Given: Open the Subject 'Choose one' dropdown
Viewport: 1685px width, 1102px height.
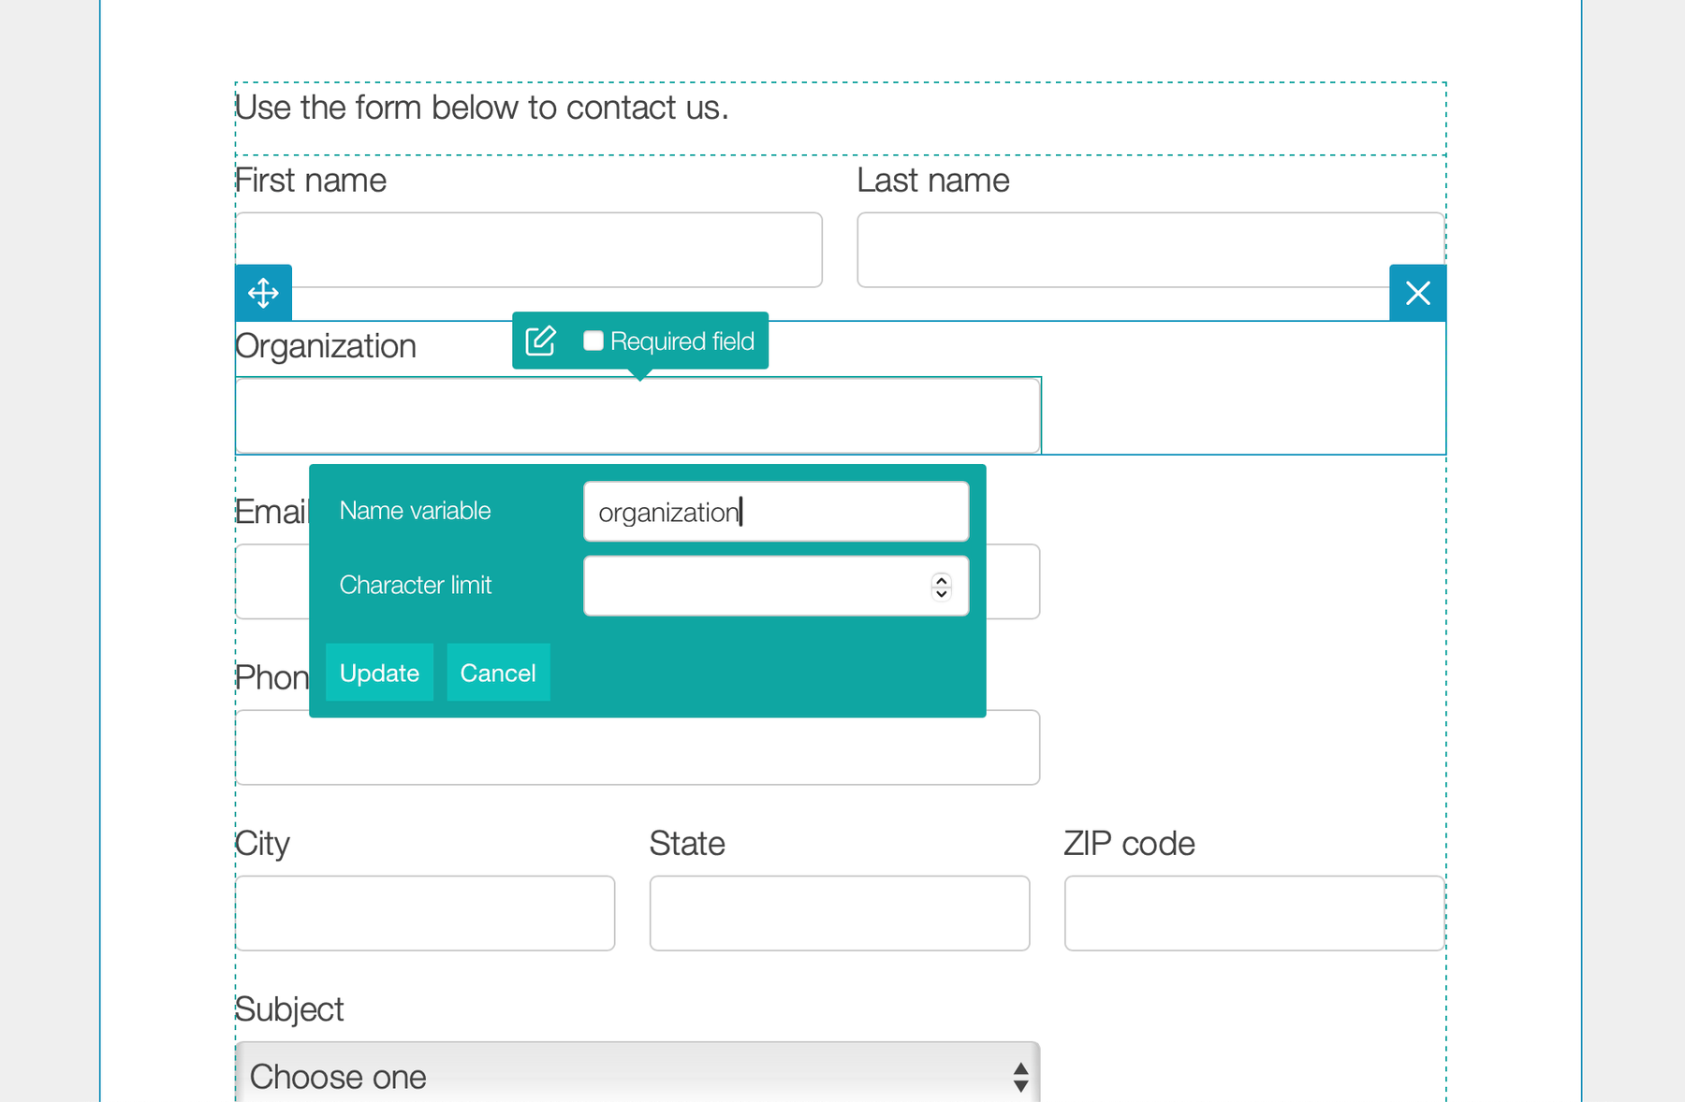Looking at the screenshot, I should pos(637,1074).
